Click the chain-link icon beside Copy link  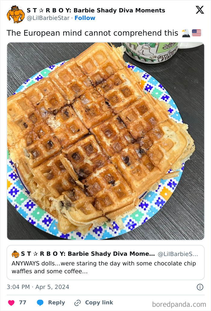tap(77, 303)
